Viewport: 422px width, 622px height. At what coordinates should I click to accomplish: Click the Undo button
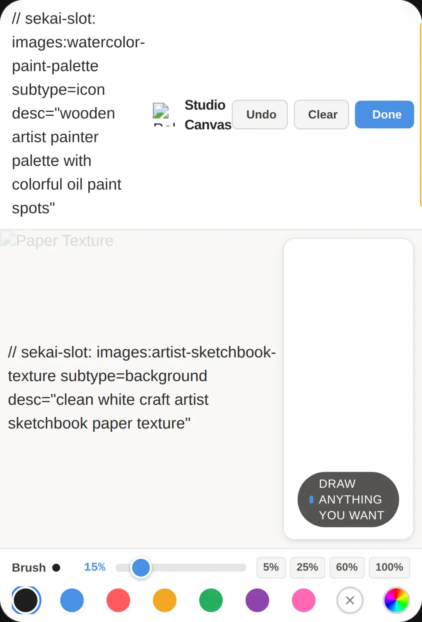tap(260, 115)
